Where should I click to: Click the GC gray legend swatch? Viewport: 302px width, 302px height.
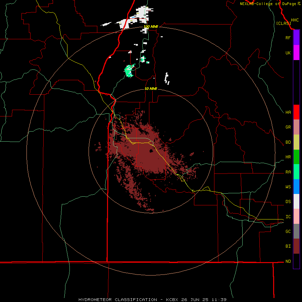click(x=296, y=231)
